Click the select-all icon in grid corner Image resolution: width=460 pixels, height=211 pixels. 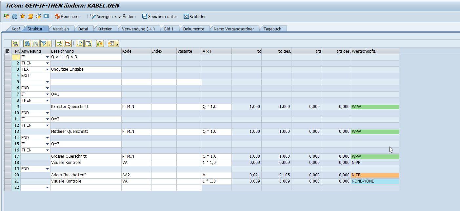coord(7,51)
